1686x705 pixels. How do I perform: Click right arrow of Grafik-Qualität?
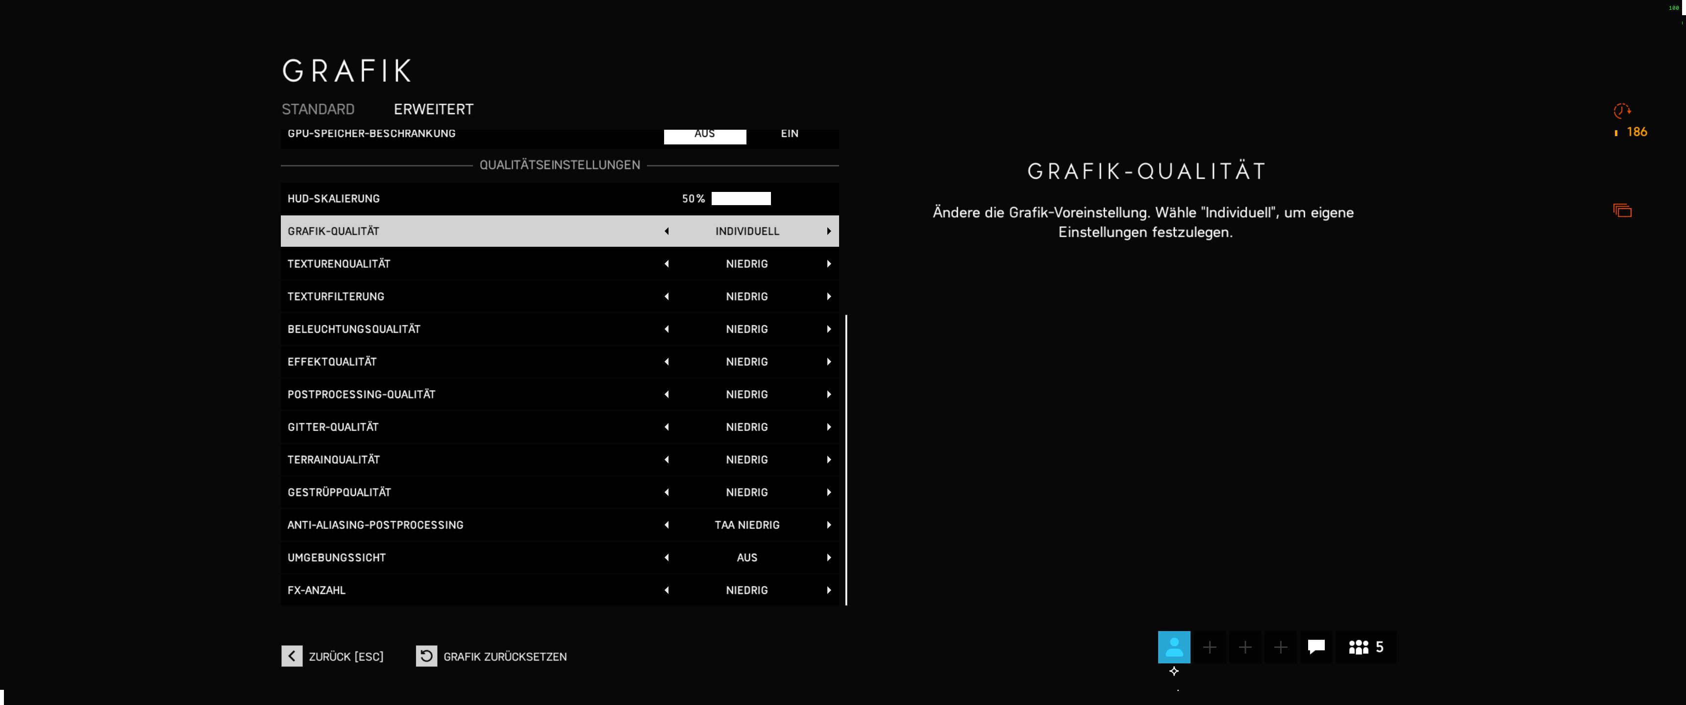click(829, 231)
